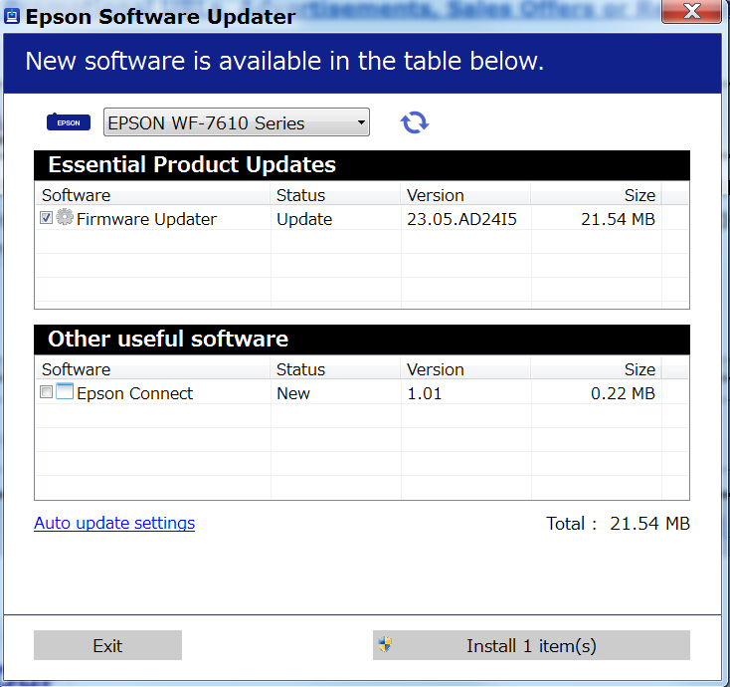
Task: Select the Epson Connect row name
Action: point(134,393)
